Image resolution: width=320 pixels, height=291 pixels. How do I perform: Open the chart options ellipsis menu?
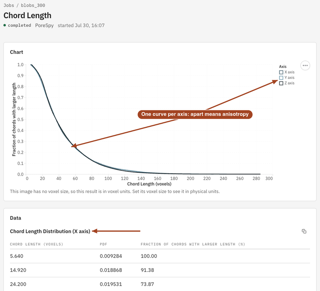305,65
